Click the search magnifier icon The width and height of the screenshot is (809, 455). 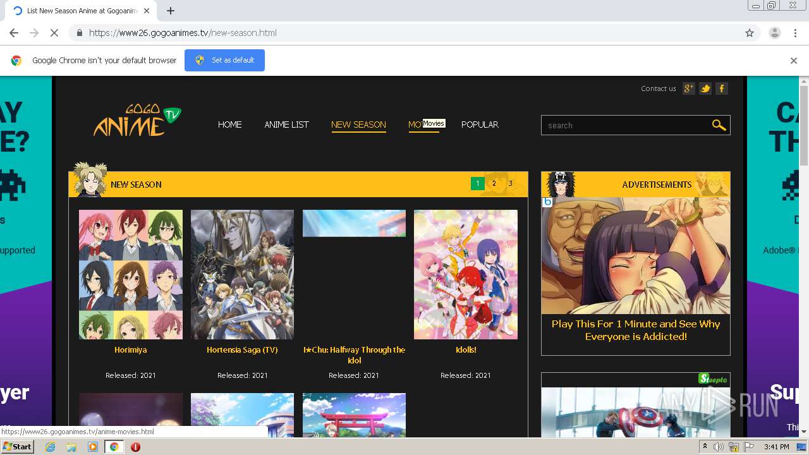click(x=719, y=125)
